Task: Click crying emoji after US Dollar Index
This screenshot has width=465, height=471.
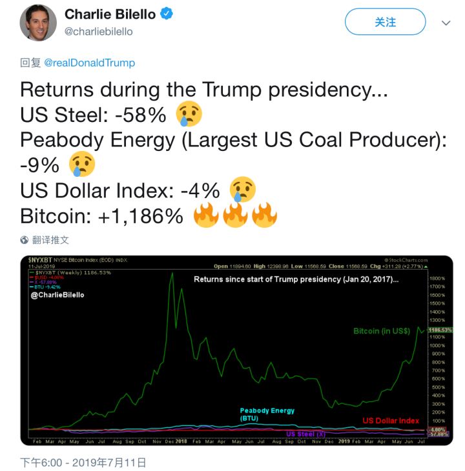Action: click(243, 189)
